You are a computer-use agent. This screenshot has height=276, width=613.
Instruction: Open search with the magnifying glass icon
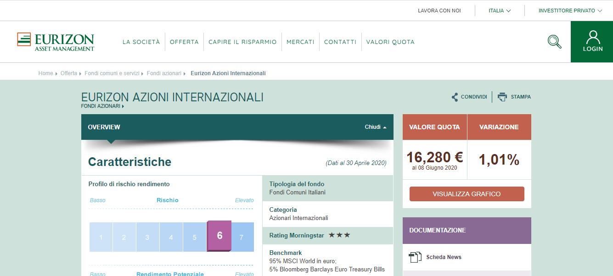click(x=554, y=42)
